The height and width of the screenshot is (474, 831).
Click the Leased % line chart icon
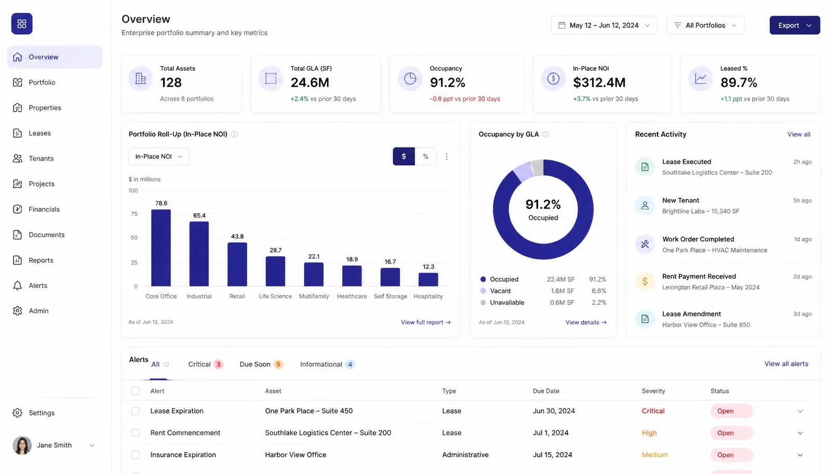click(x=701, y=79)
